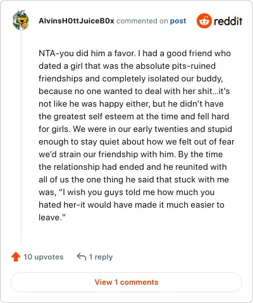Click the reddit wordmark text logo
Screen dimensions: 253x303
point(228,21)
